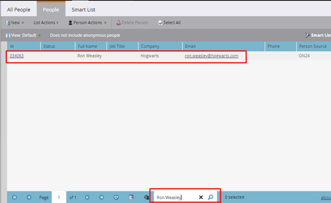Click the New list icon
Image resolution: width=331 pixels, height=203 pixels.
8,23
